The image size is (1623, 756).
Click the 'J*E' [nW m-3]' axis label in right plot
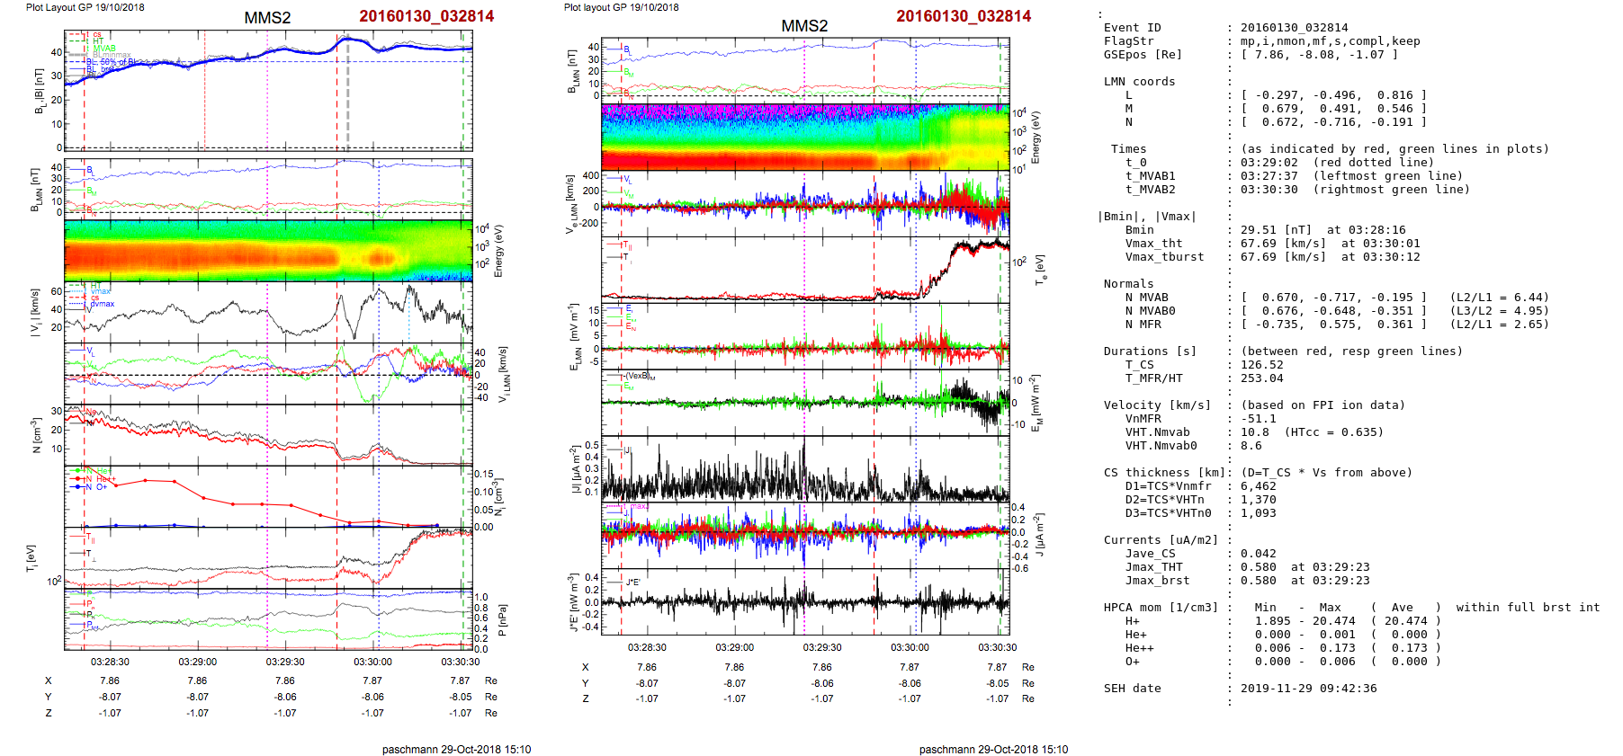573,602
